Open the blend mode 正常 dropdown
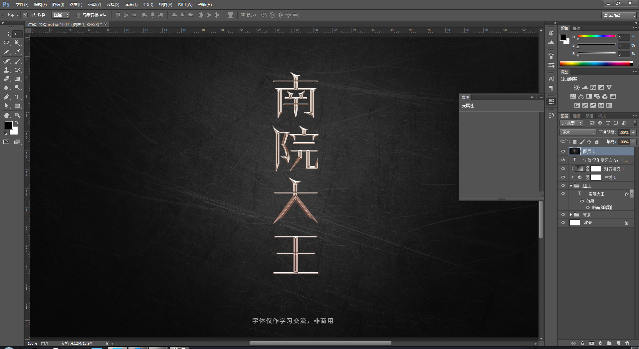This screenshot has width=639, height=349. 578,133
